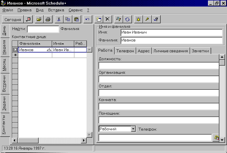Image resolution: width=227 pixels, height=153 pixels.
Task: Click the Insert New Contact icon
Action: (99, 19)
